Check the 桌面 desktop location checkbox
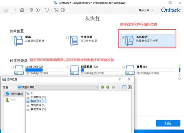This screenshot has width=184, height=133. pyautogui.click(x=12, y=38)
